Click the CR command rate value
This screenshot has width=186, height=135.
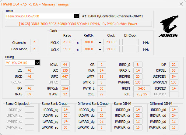click(x=102, y=65)
